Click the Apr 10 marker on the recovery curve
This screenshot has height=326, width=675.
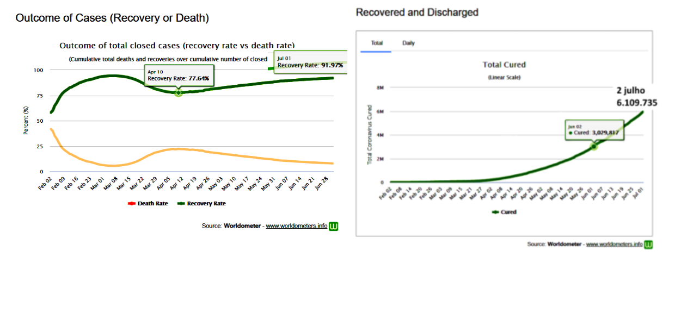coord(178,93)
